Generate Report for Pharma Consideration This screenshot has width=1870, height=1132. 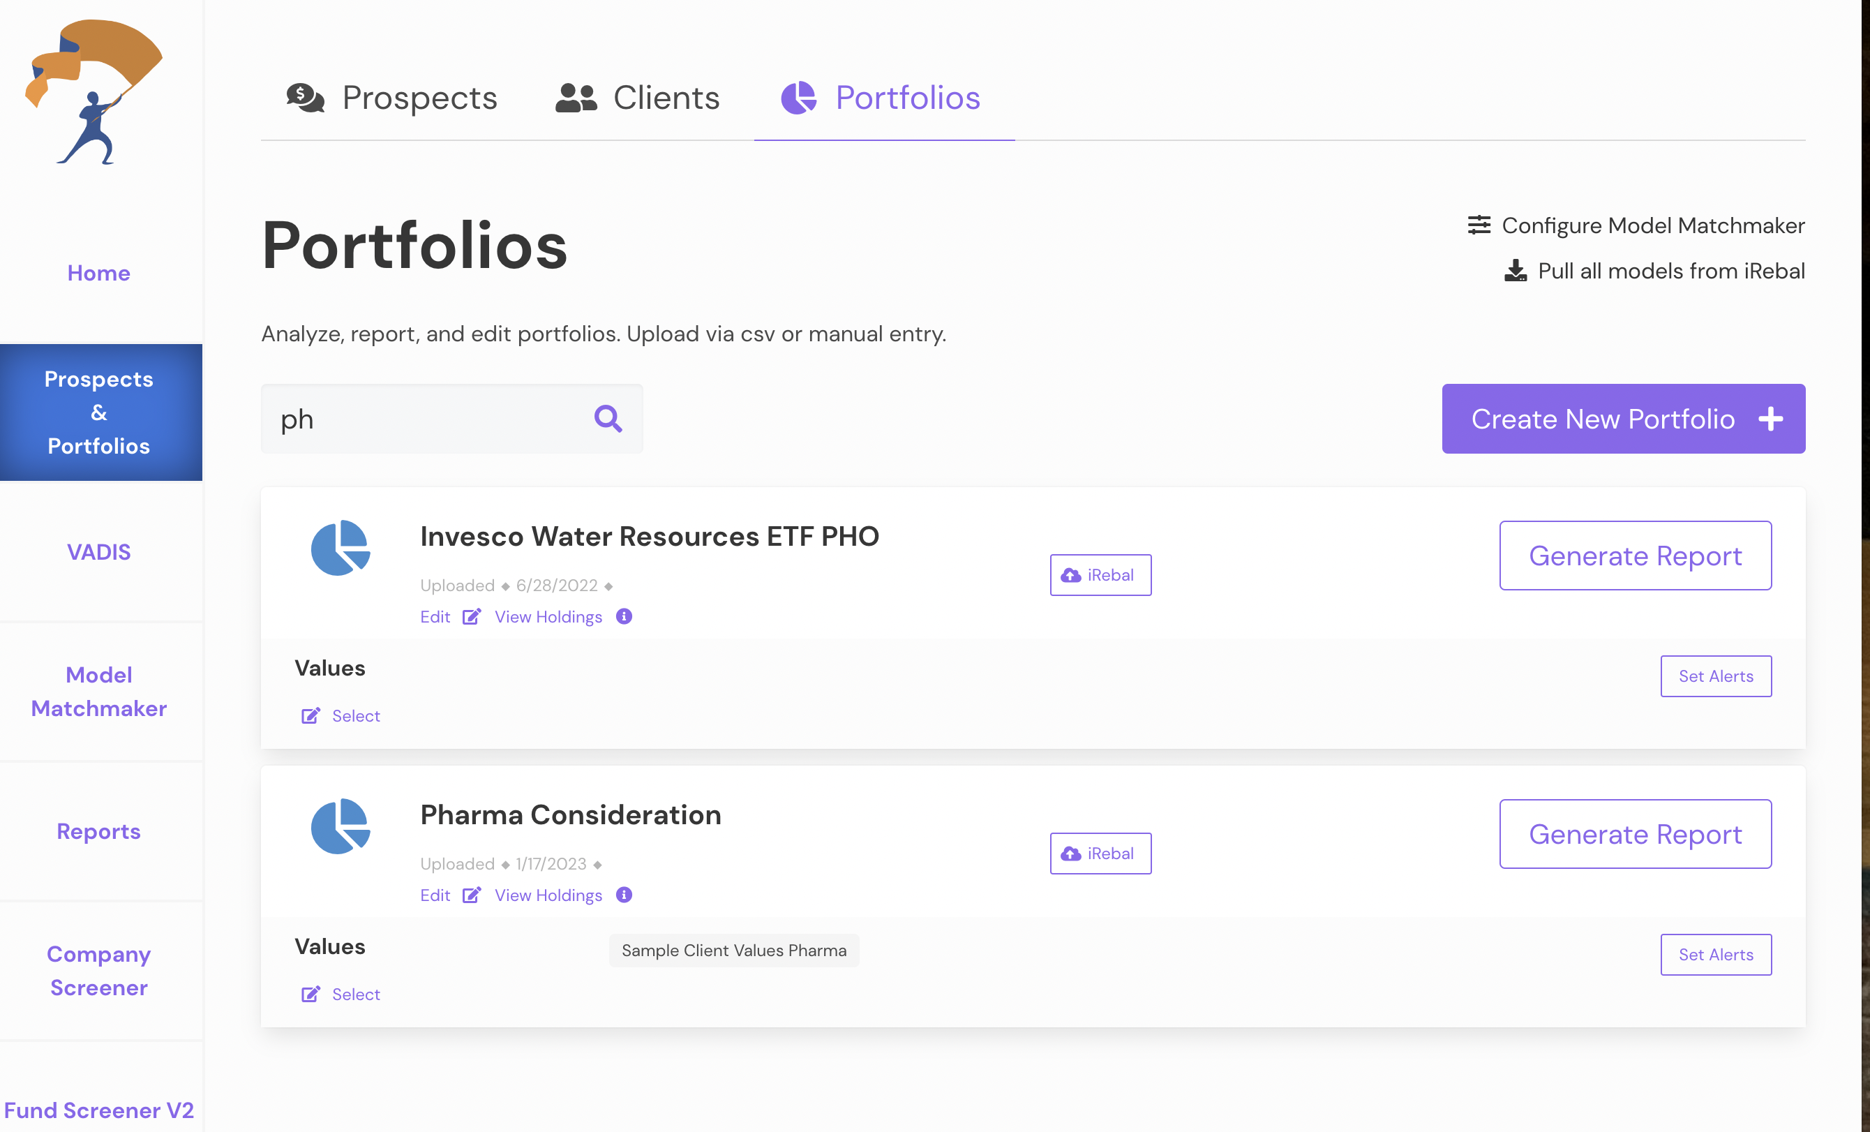coord(1636,833)
